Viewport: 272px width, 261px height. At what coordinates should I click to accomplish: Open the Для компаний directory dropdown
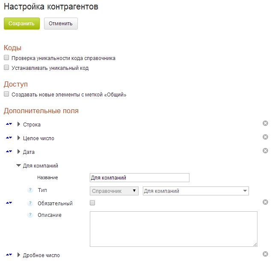pos(195,191)
